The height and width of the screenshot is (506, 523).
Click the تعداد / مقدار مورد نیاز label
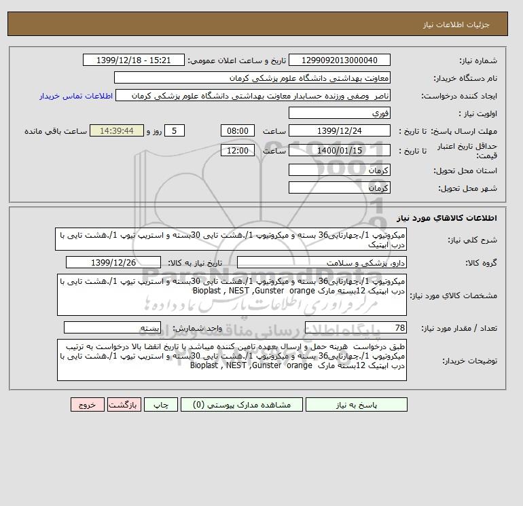[459, 328]
